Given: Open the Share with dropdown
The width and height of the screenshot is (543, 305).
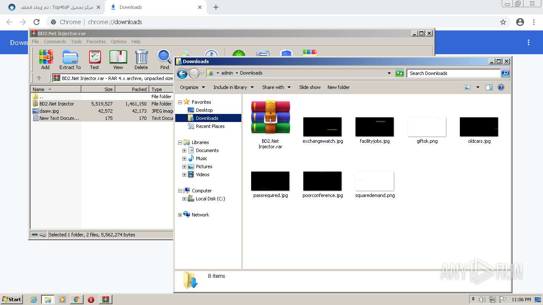Looking at the screenshot, I should tap(276, 87).
